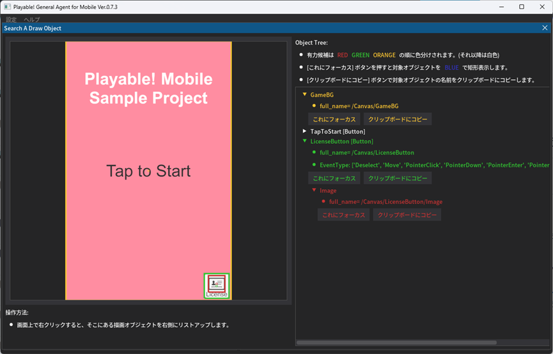Image resolution: width=553 pixels, height=354 pixels.
Task: Expand the TapToStart [Button] node
Action: pyautogui.click(x=305, y=131)
